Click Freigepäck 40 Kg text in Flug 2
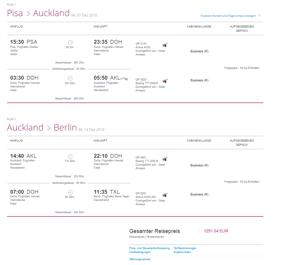Screen dimensions: 282x265 click(242, 182)
